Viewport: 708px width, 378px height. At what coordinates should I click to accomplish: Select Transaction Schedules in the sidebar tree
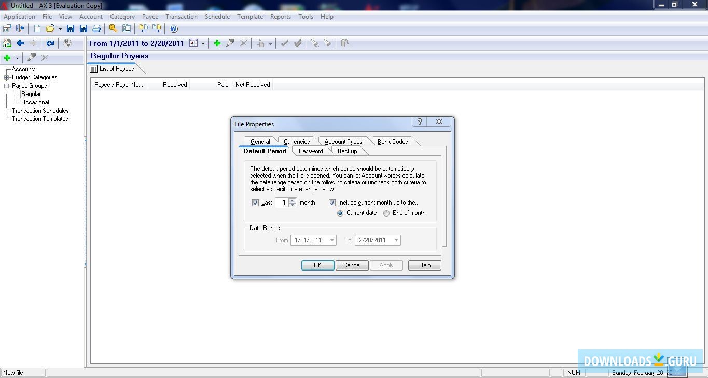click(x=40, y=110)
